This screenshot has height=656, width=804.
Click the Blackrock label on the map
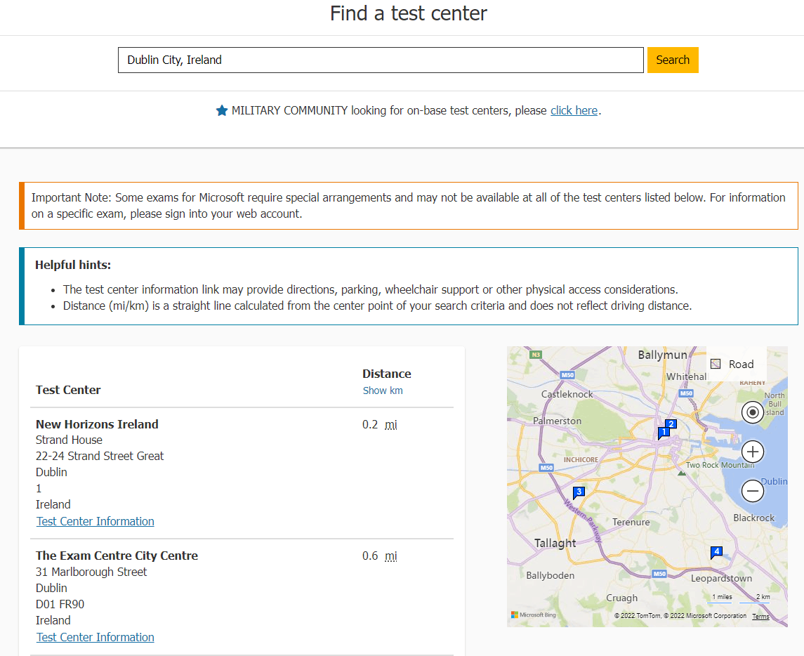(x=753, y=518)
